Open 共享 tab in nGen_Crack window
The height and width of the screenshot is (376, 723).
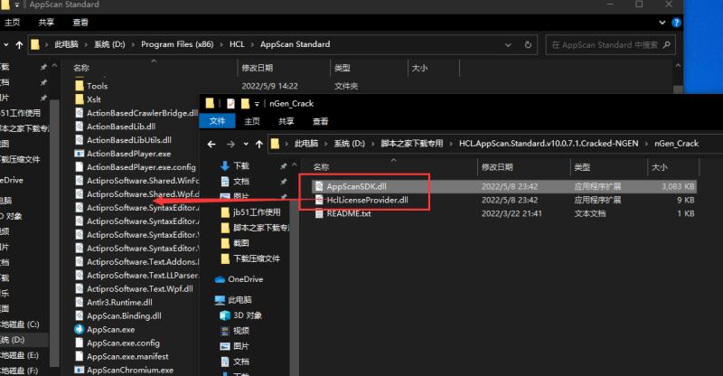coord(286,121)
